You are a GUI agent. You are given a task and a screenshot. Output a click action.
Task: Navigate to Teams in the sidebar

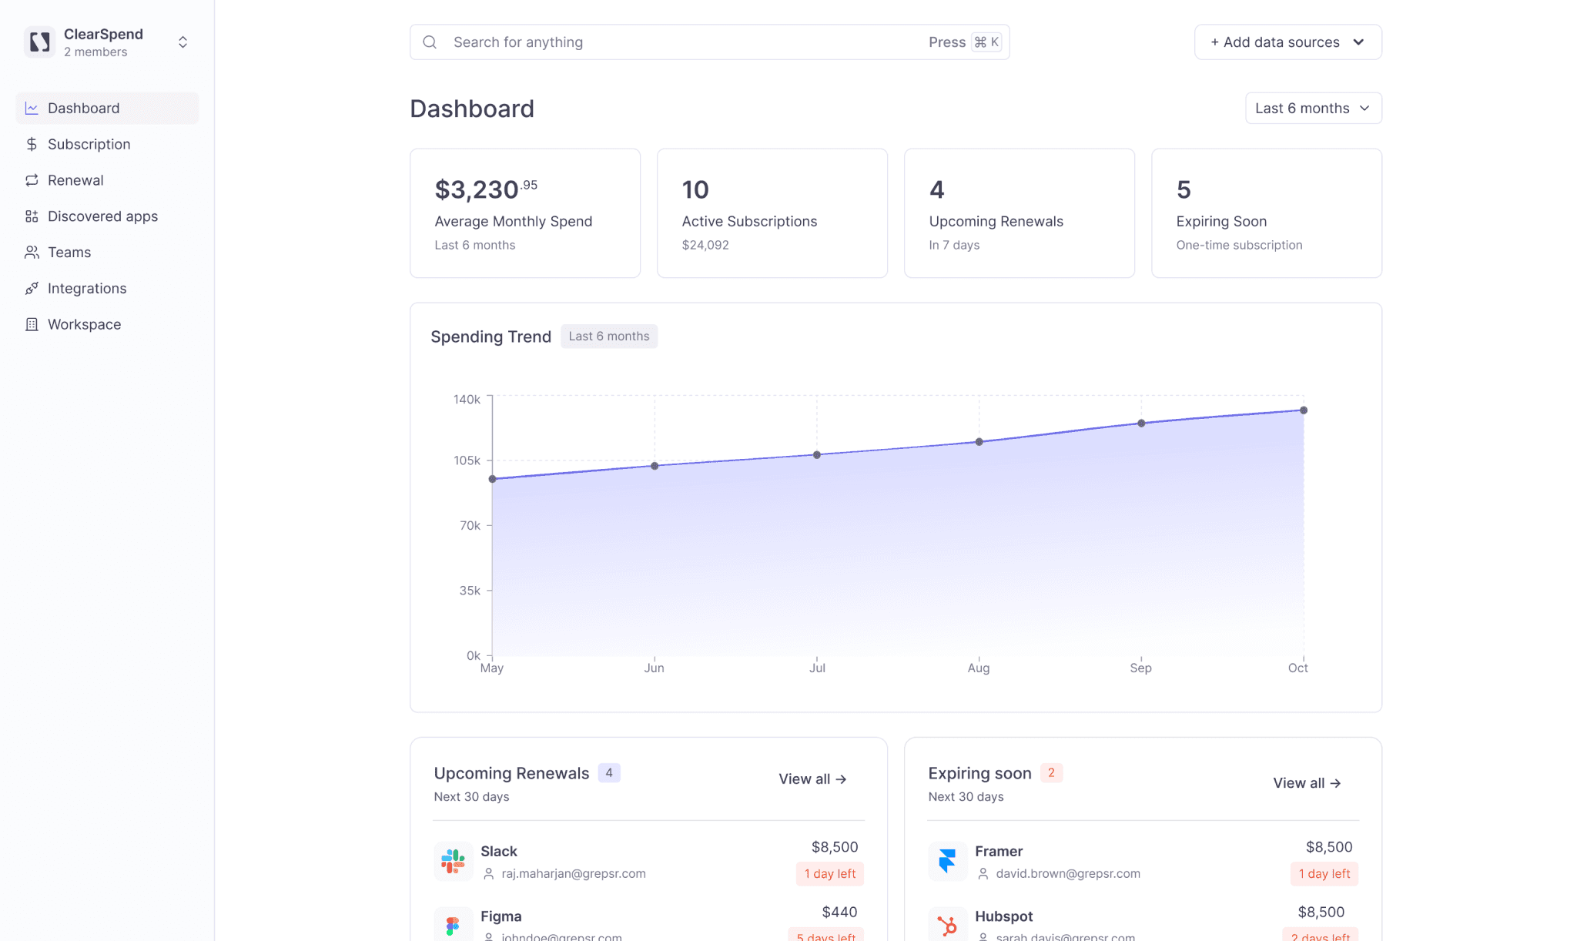click(x=69, y=253)
